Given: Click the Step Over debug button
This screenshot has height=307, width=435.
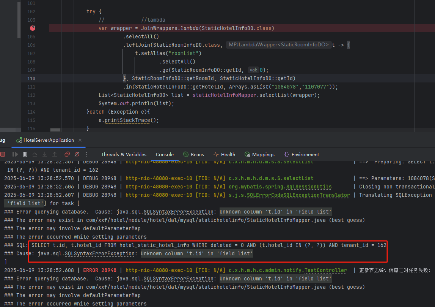Looking at the screenshot, I should pos(35,154).
